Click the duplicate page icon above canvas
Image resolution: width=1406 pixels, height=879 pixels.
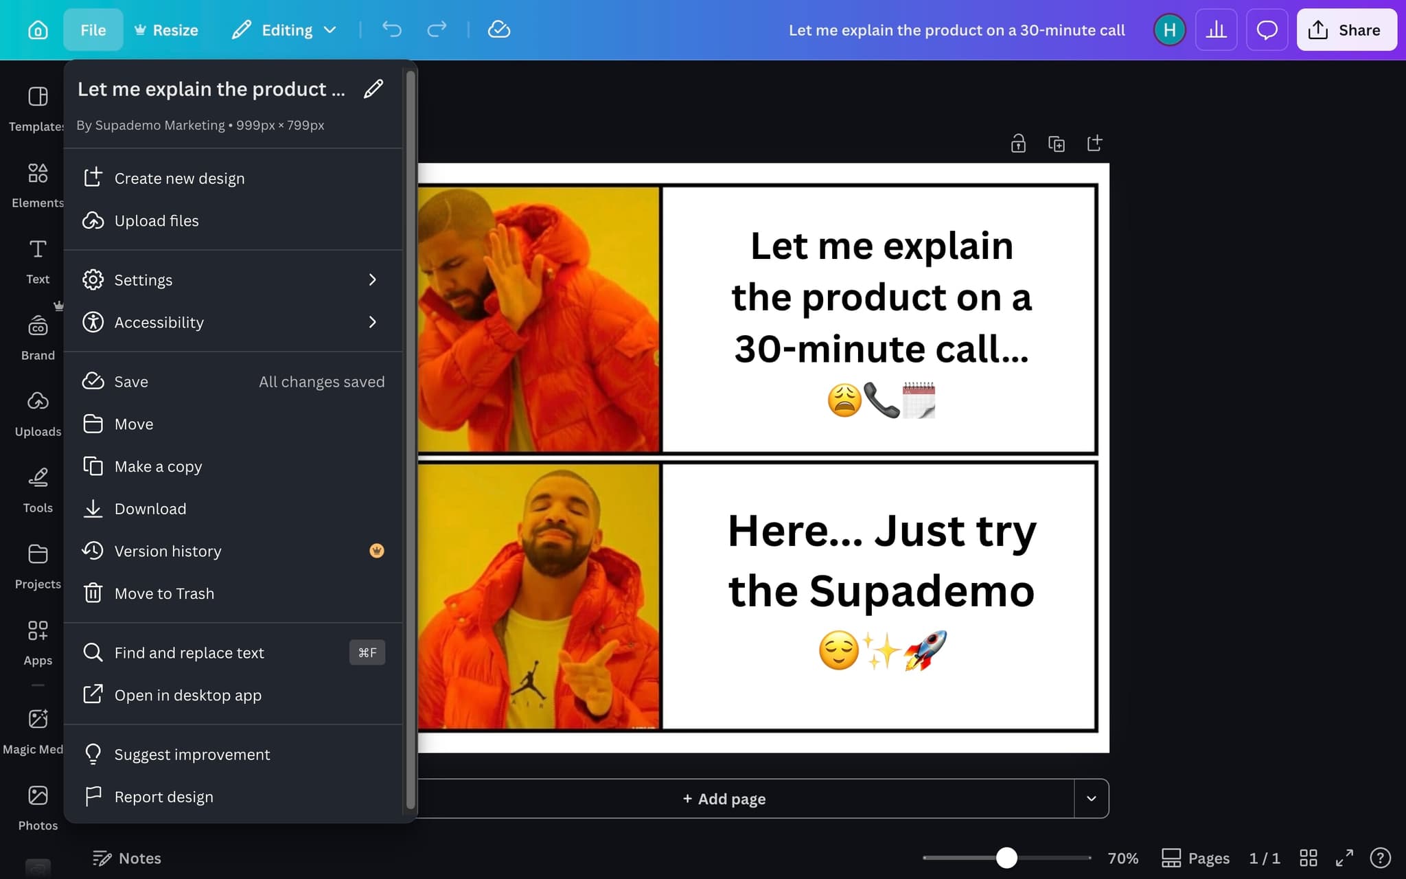[x=1056, y=144]
